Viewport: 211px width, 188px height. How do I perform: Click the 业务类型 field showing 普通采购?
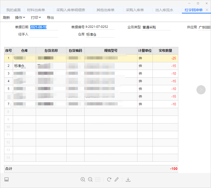point(156,27)
